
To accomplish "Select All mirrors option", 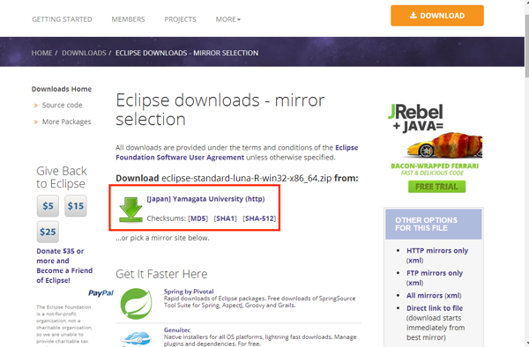I will [x=424, y=295].
